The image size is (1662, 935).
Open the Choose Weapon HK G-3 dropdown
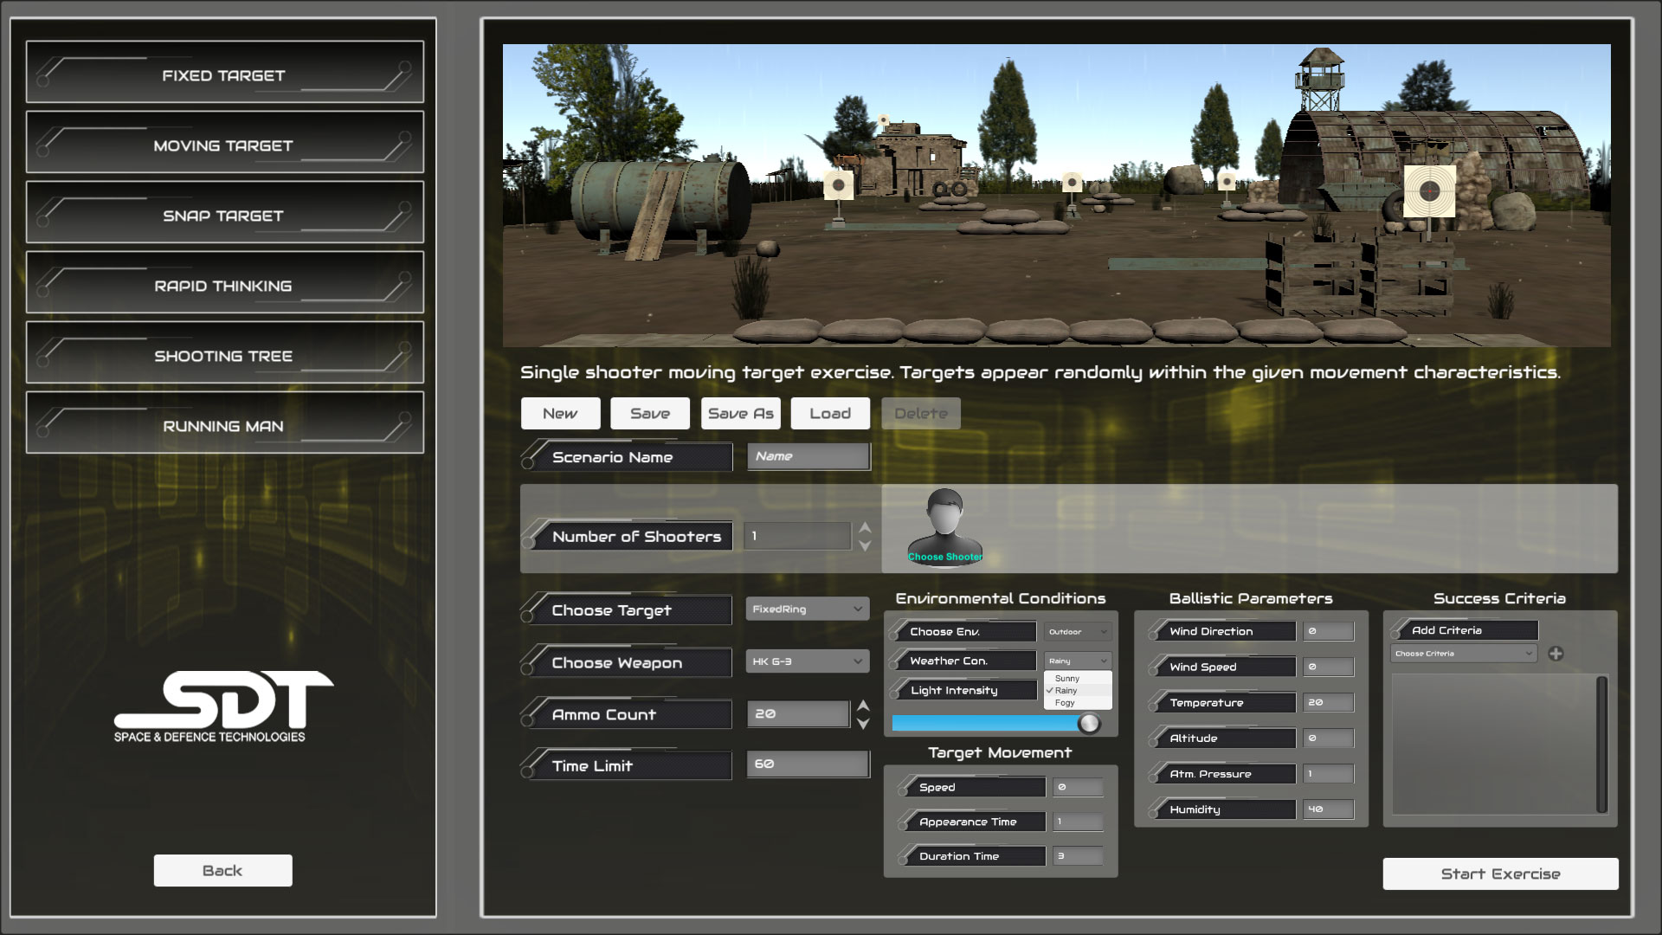coord(807,661)
